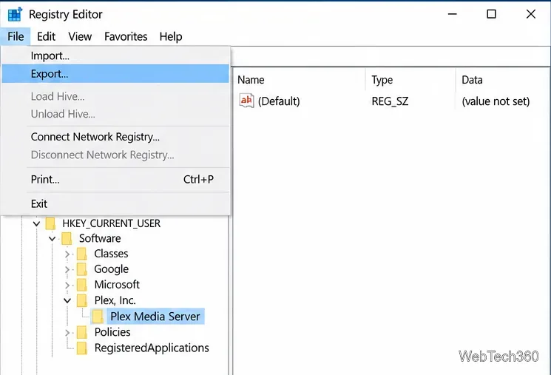
Task: Select the Policies key label
Action: tap(112, 332)
